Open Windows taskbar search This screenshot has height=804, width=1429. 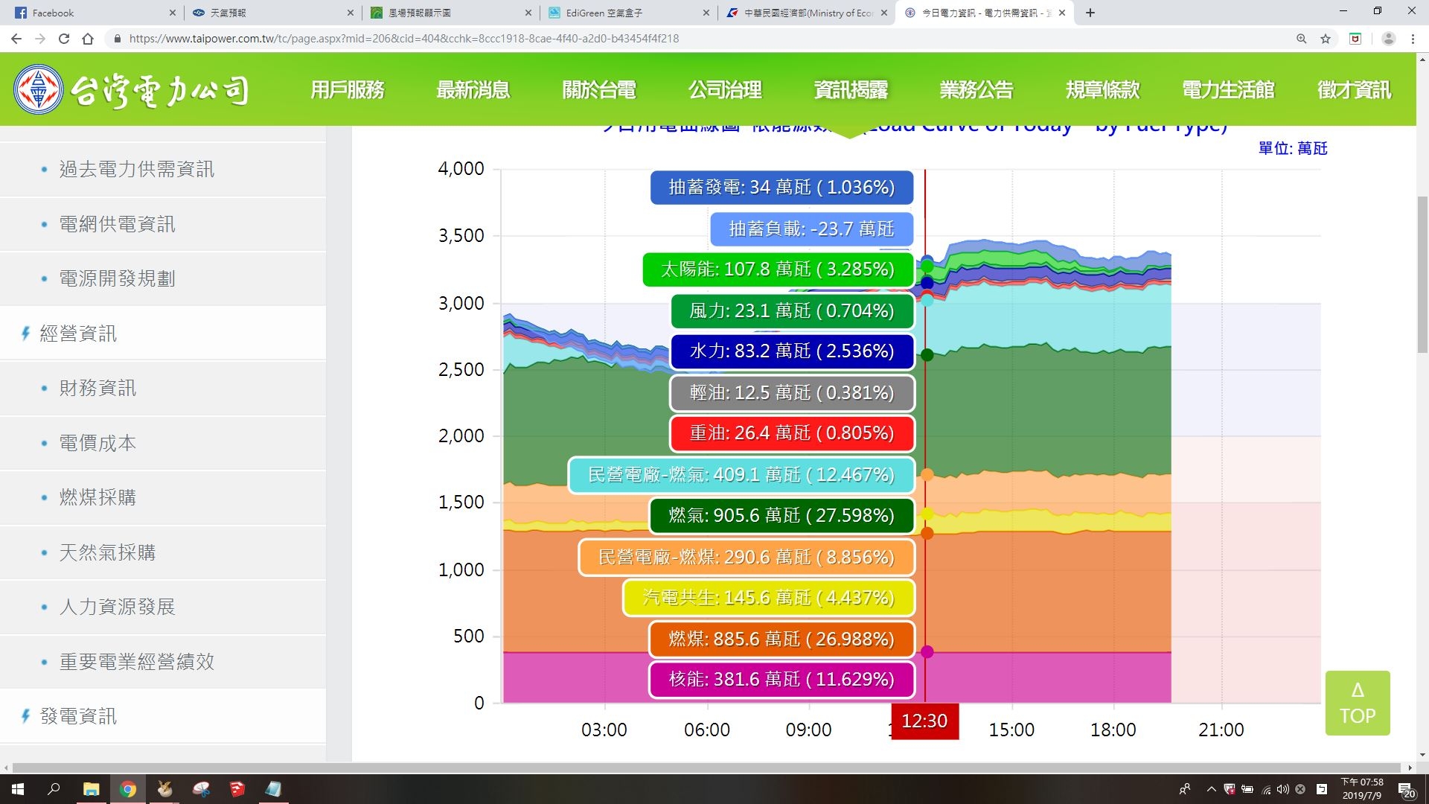(x=54, y=789)
